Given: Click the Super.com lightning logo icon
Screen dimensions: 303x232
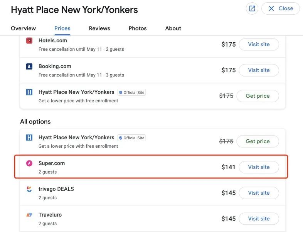Looking at the screenshot, I should pos(29,164).
